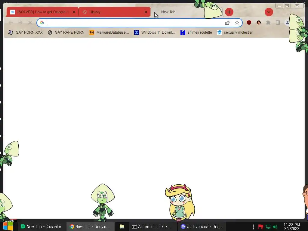Image resolution: width=308 pixels, height=231 pixels.
Task: Click the standing Peridot shimeji near the taskbar
Action: click(103, 202)
